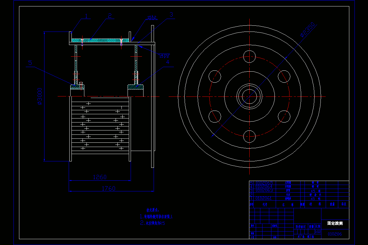Click part callout number 3
The width and height of the screenshot is (368, 245).
click(x=171, y=14)
